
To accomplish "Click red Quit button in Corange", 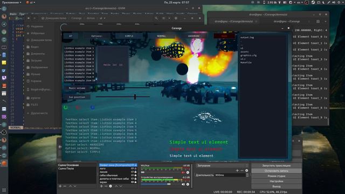I will [224, 36].
